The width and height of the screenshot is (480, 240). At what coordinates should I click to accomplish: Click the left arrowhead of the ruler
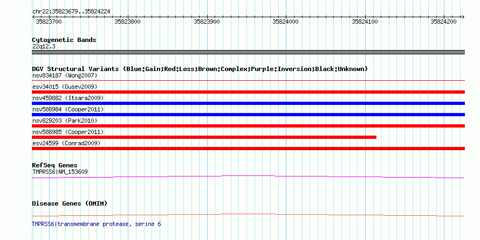[x=33, y=17]
